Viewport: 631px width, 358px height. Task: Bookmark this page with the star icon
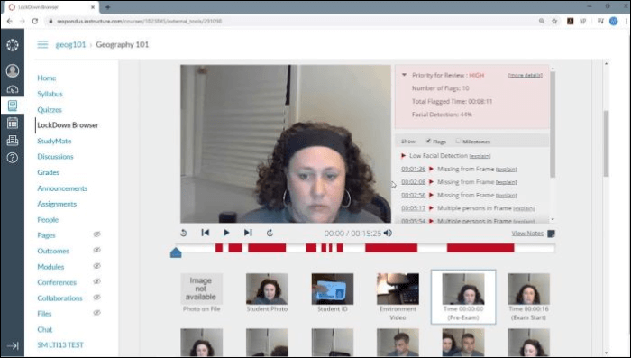click(554, 21)
